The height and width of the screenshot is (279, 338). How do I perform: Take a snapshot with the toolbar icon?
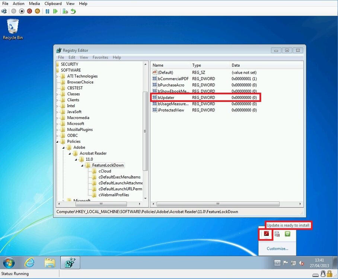coord(65,11)
